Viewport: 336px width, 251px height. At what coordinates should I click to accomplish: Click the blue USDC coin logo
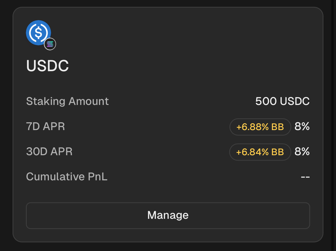point(38,33)
